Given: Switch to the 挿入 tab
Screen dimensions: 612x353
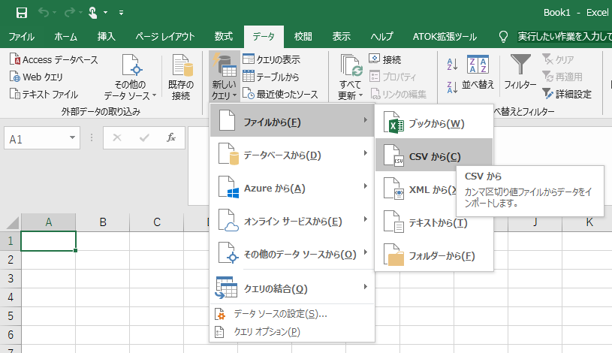Looking at the screenshot, I should [106, 37].
